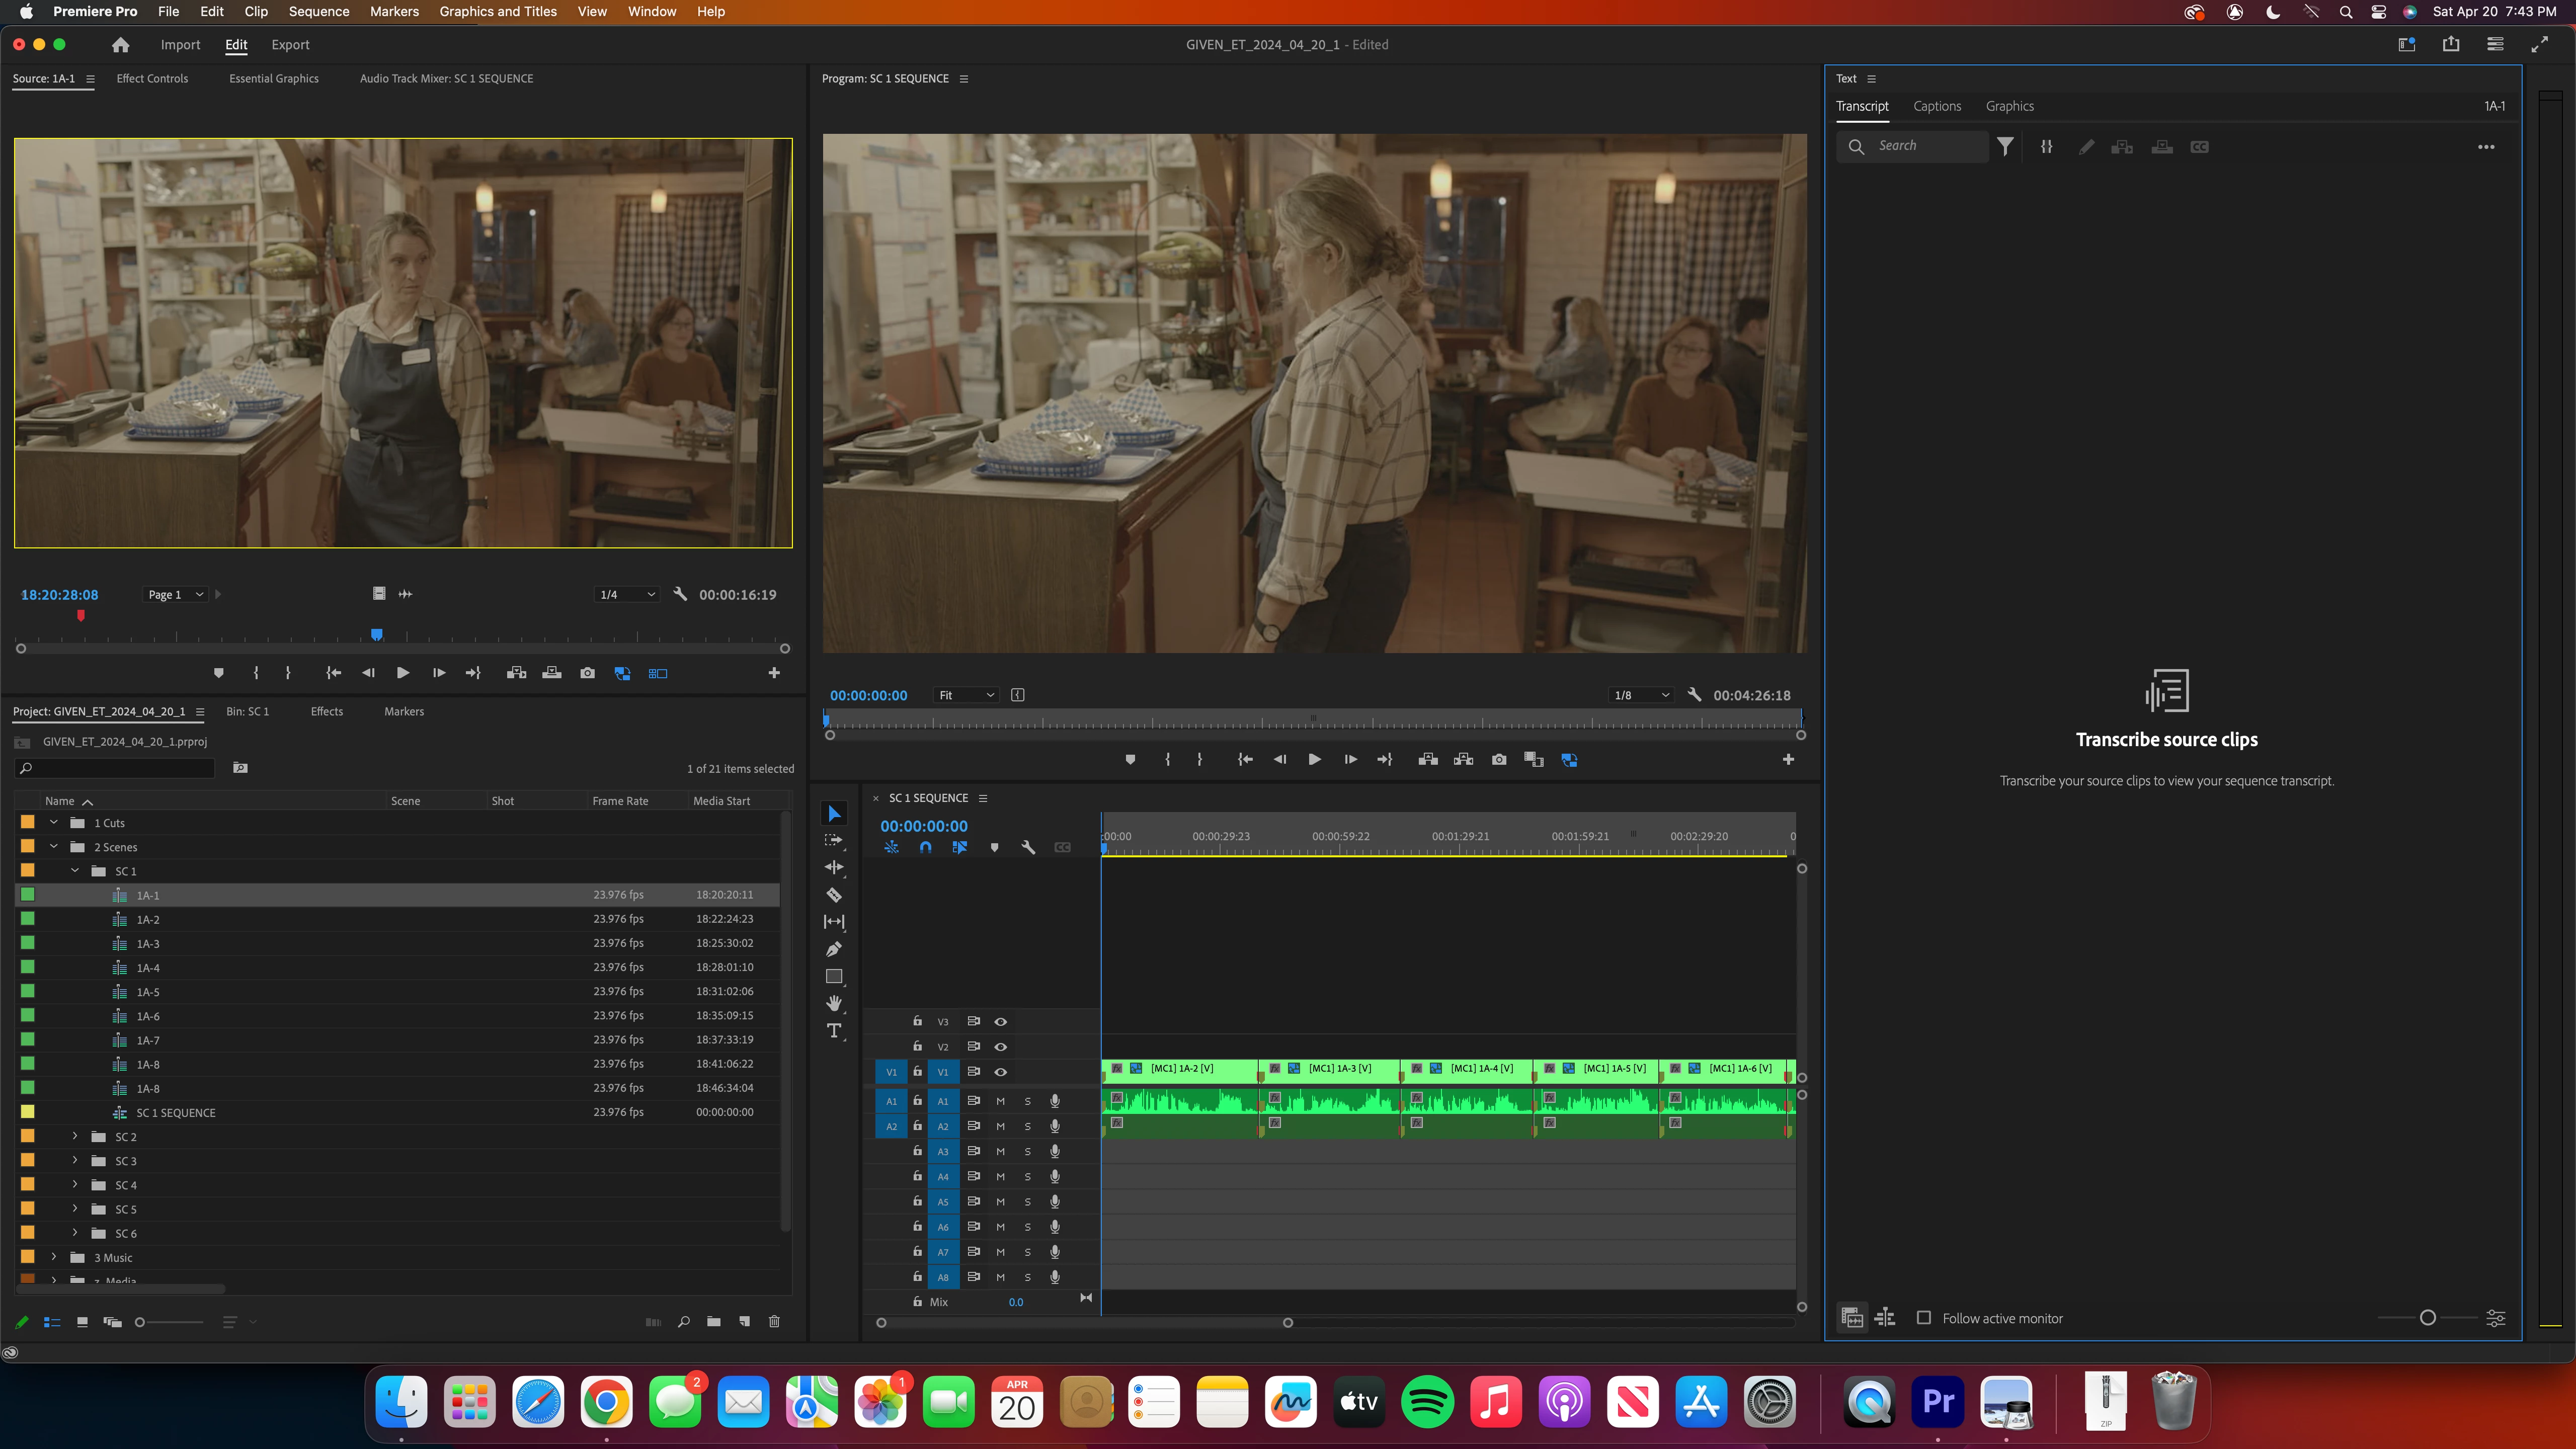
Task: Expand the SC 2 bin folder
Action: click(75, 1137)
